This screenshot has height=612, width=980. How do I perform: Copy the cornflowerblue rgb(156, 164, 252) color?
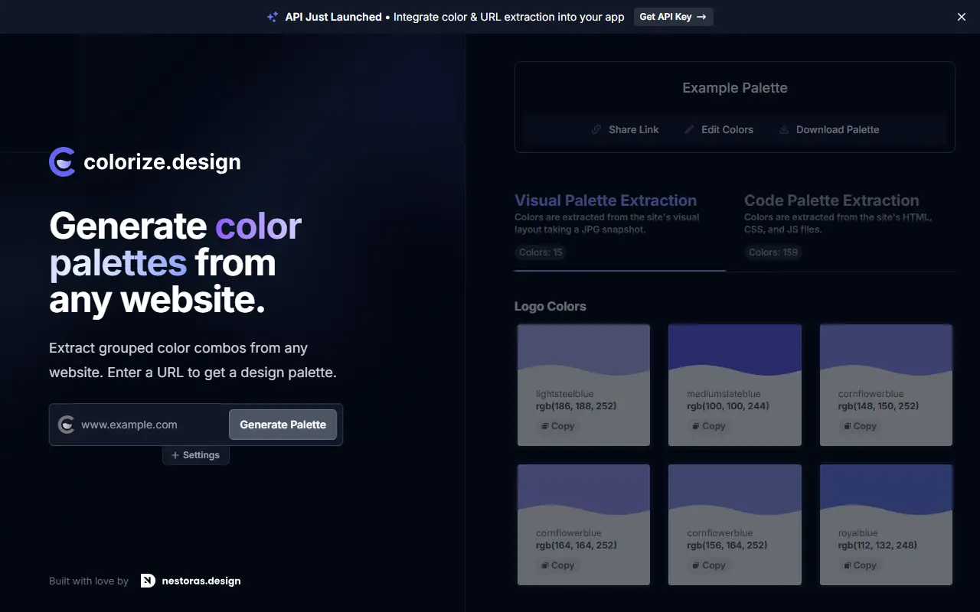point(708,565)
